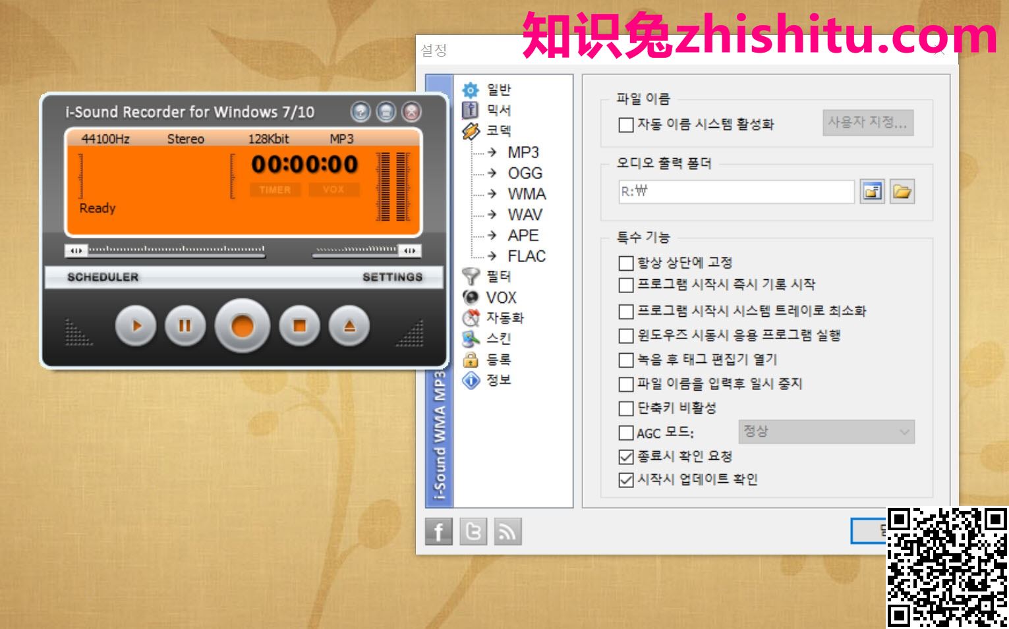This screenshot has width=1009, height=629.
Task: Click the 44100Hz sample rate label
Action: point(105,139)
